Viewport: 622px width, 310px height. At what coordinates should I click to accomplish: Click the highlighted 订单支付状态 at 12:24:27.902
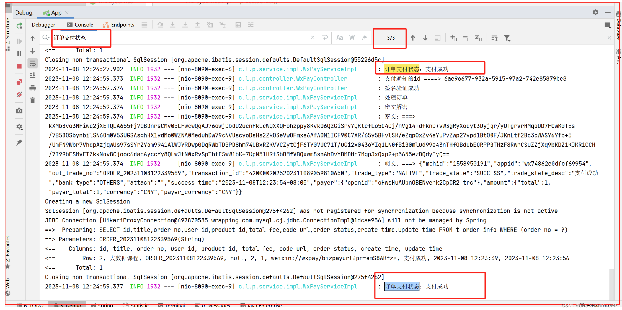[402, 69]
